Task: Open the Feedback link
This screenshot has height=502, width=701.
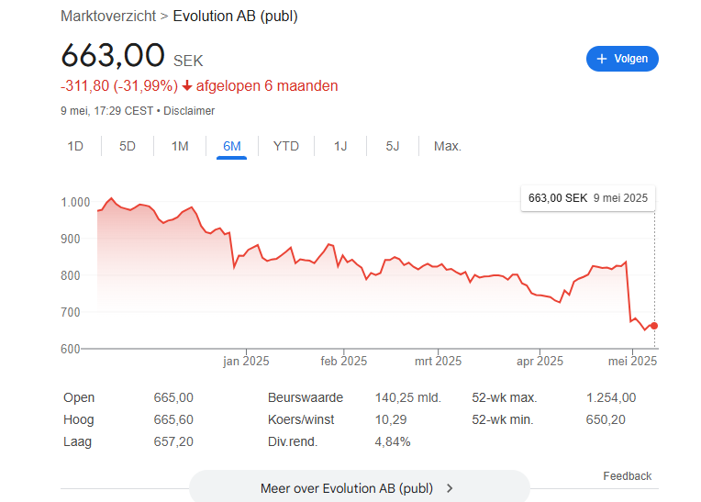Action: (x=628, y=476)
